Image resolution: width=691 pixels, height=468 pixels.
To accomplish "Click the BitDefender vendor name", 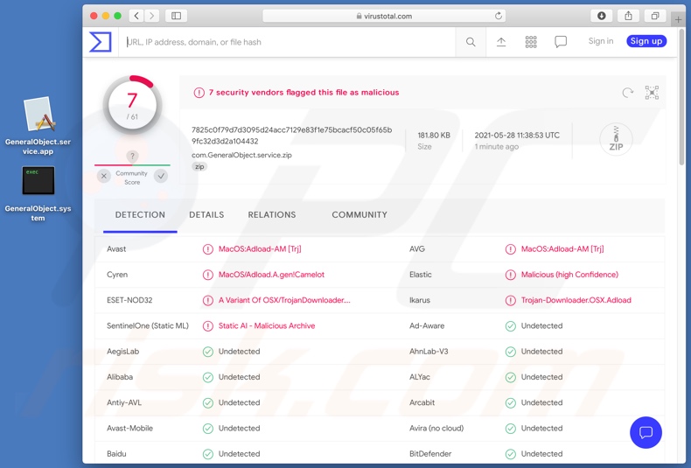I will click(430, 453).
